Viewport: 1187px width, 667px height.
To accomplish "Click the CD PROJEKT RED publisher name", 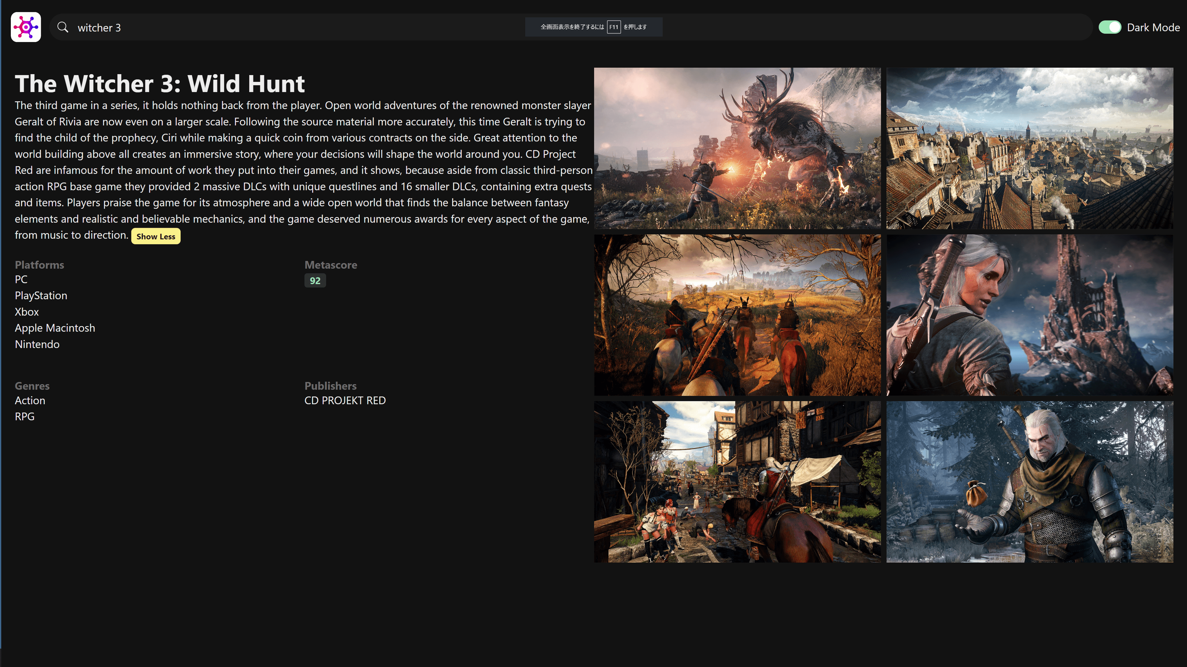I will (x=345, y=401).
